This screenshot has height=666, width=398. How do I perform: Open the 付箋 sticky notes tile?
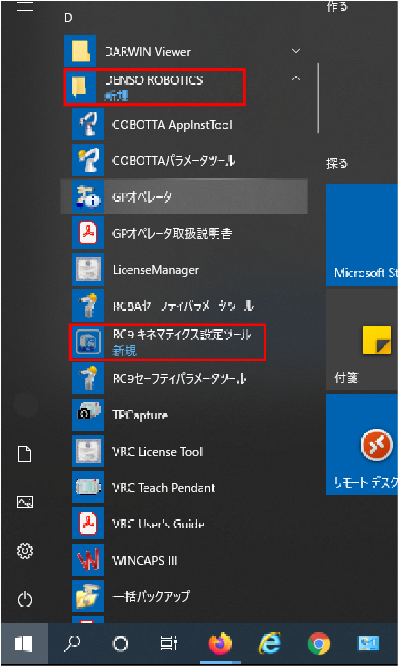(x=363, y=341)
